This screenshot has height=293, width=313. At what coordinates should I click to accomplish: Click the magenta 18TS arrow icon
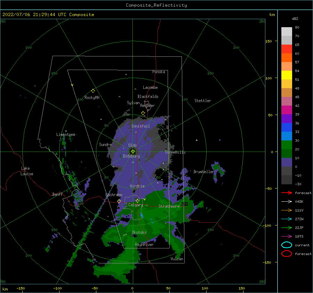[287, 237]
